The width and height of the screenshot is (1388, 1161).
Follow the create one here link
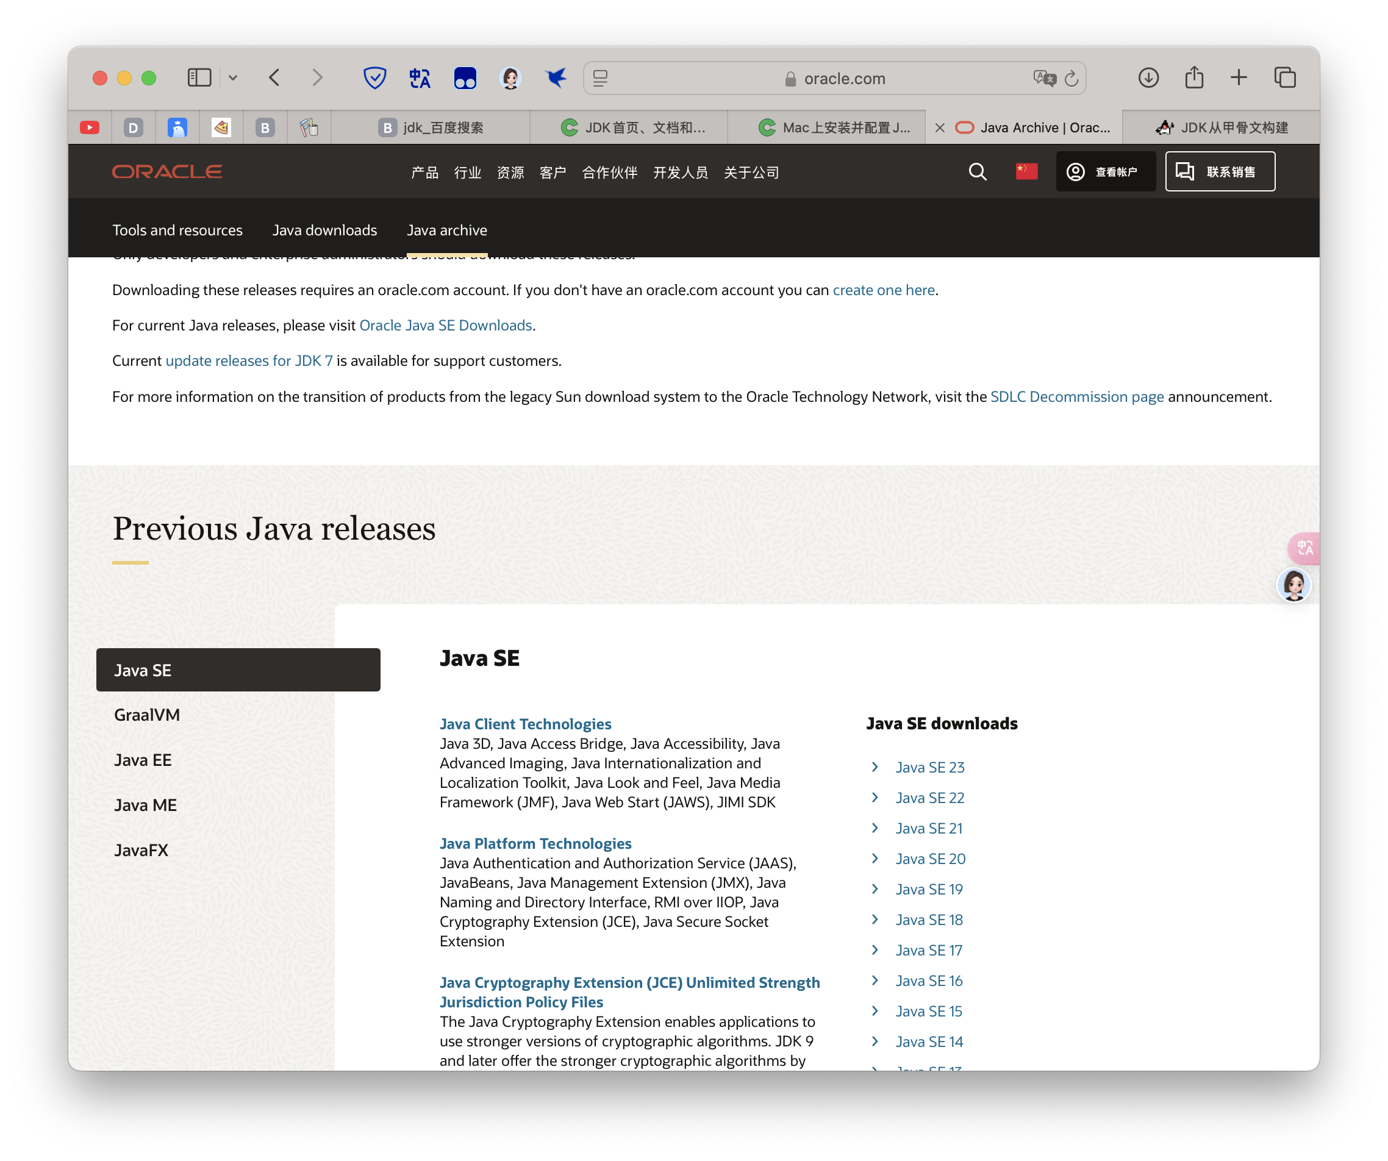[883, 290]
